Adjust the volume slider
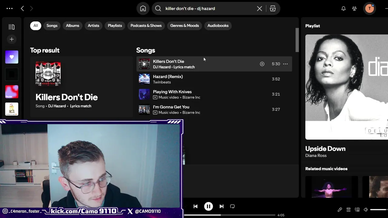Viewport: 388px width, 218px height. (379, 210)
